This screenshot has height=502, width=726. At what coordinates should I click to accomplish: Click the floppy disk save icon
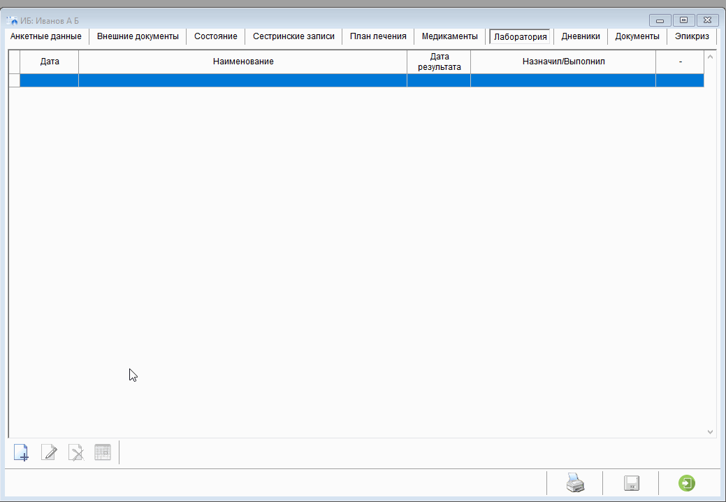point(632,483)
